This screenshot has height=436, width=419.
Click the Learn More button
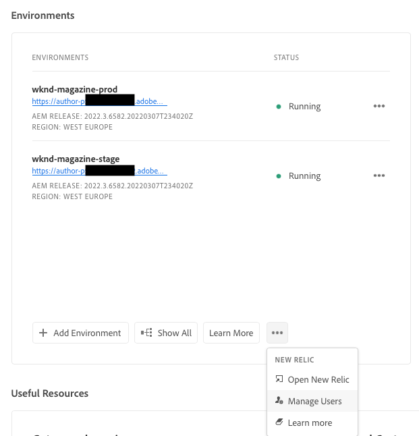point(231,333)
